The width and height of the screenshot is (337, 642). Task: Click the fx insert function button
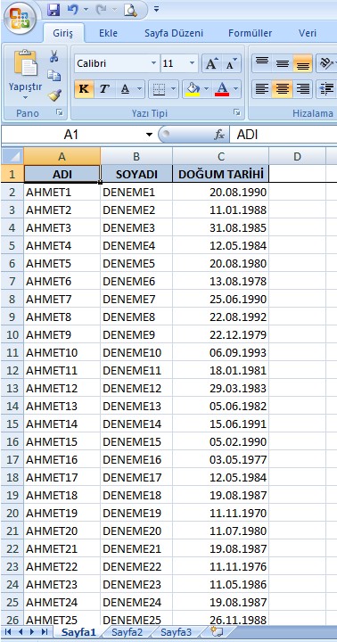click(219, 135)
